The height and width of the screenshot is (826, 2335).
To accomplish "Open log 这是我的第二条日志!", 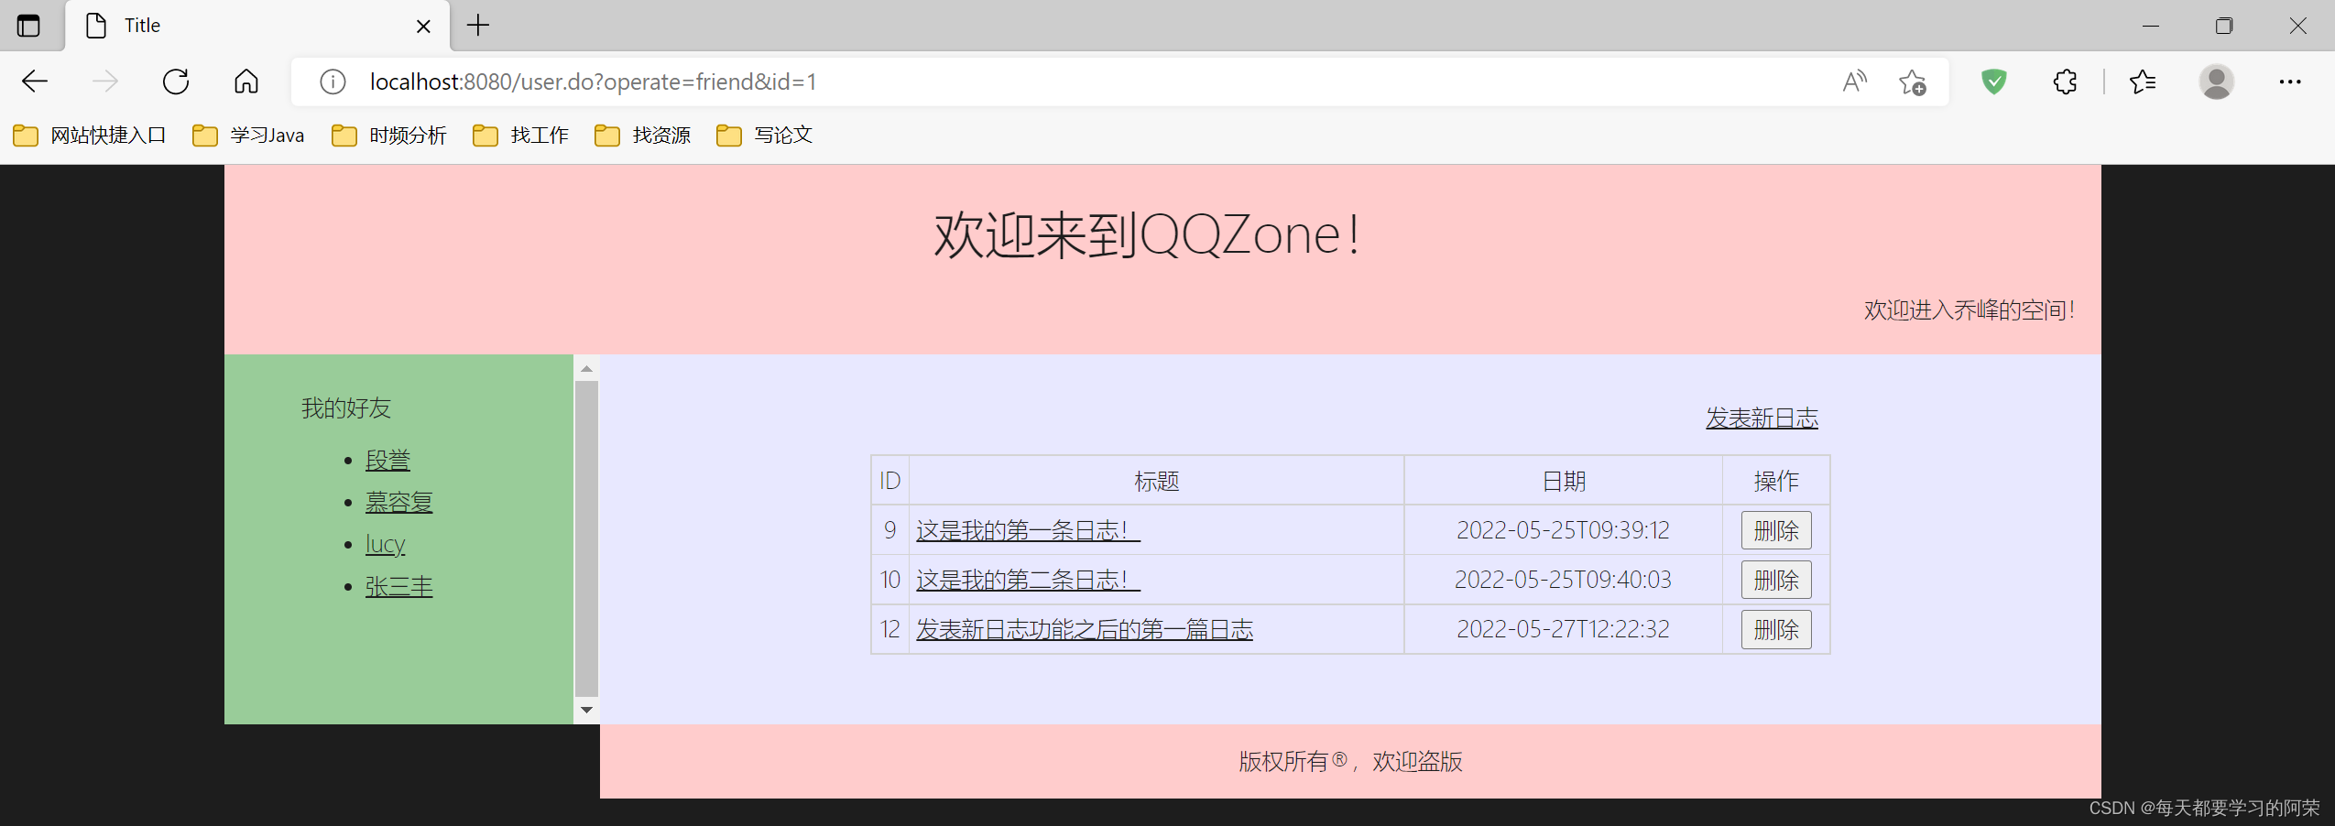I will click(1028, 580).
